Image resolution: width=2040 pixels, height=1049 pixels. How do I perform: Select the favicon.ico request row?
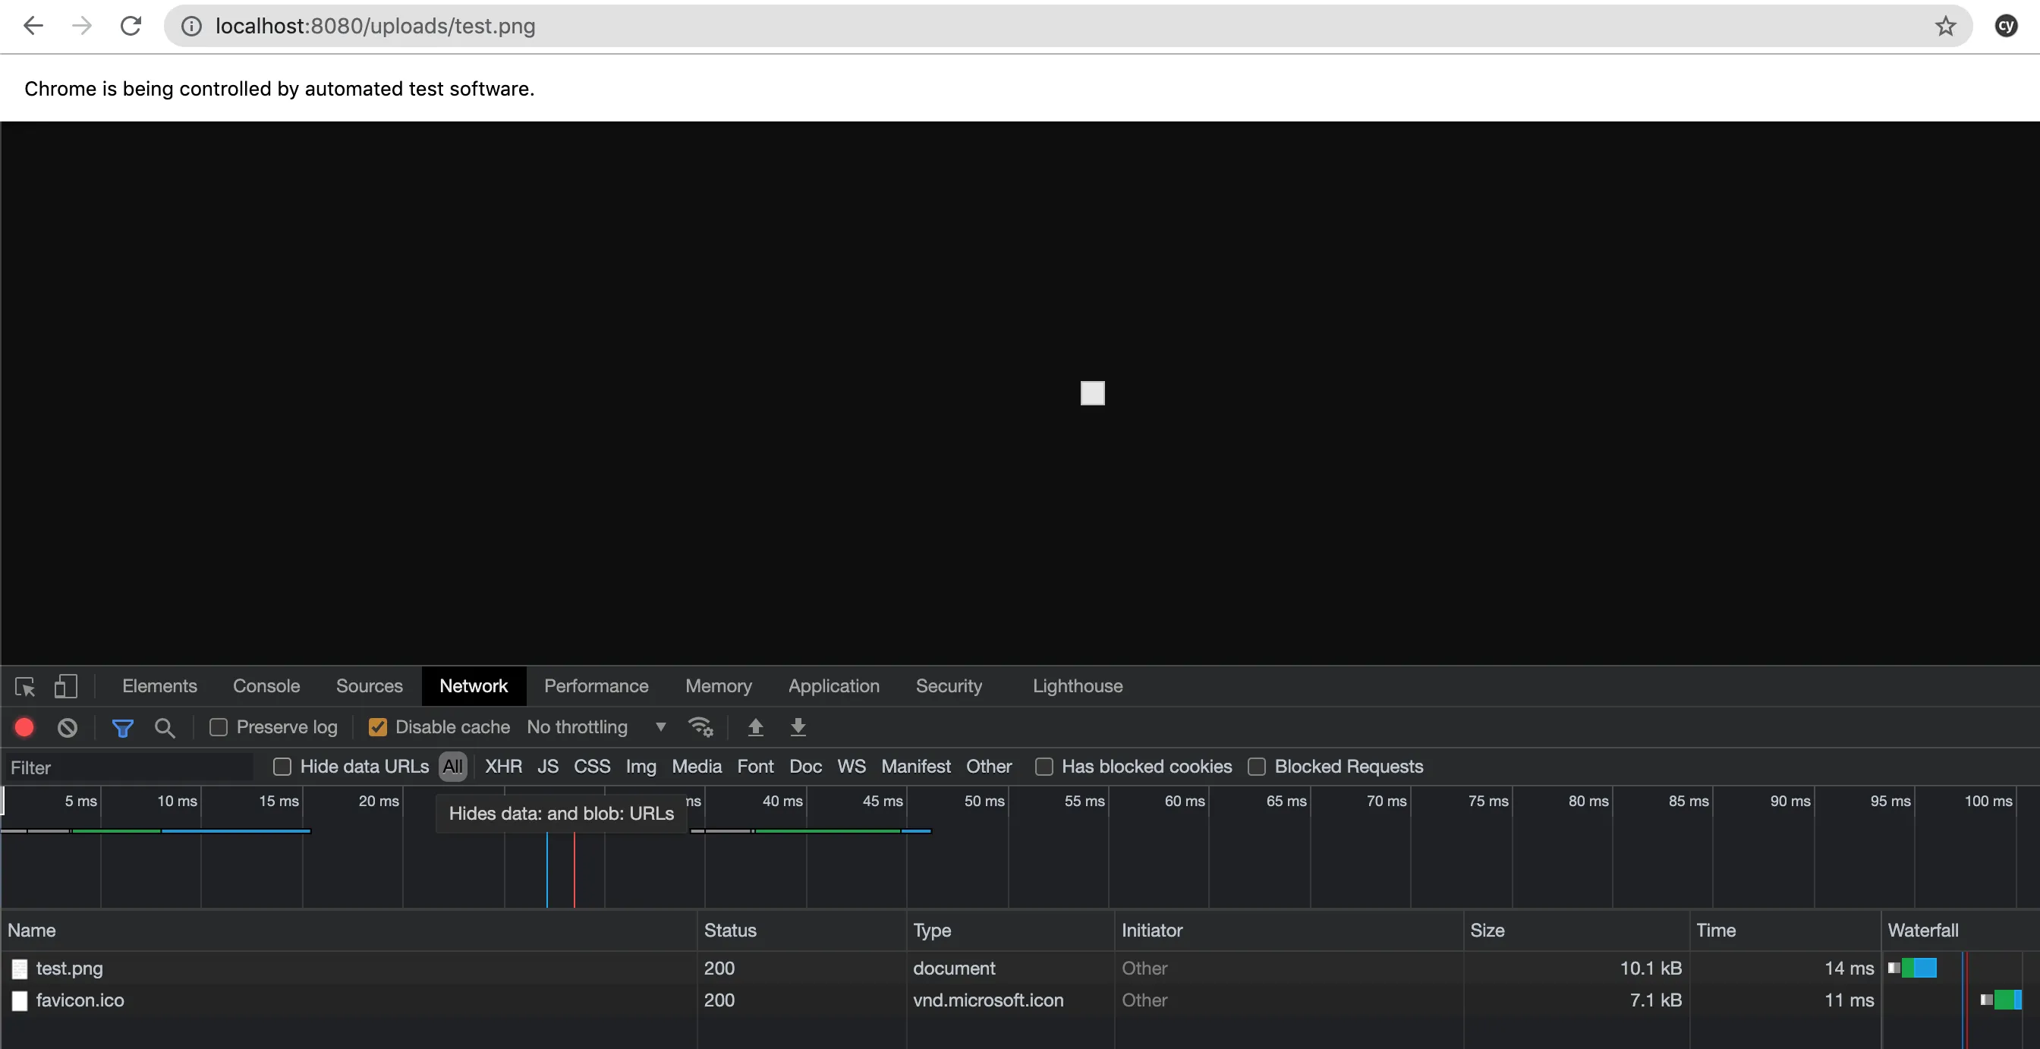point(80,1000)
